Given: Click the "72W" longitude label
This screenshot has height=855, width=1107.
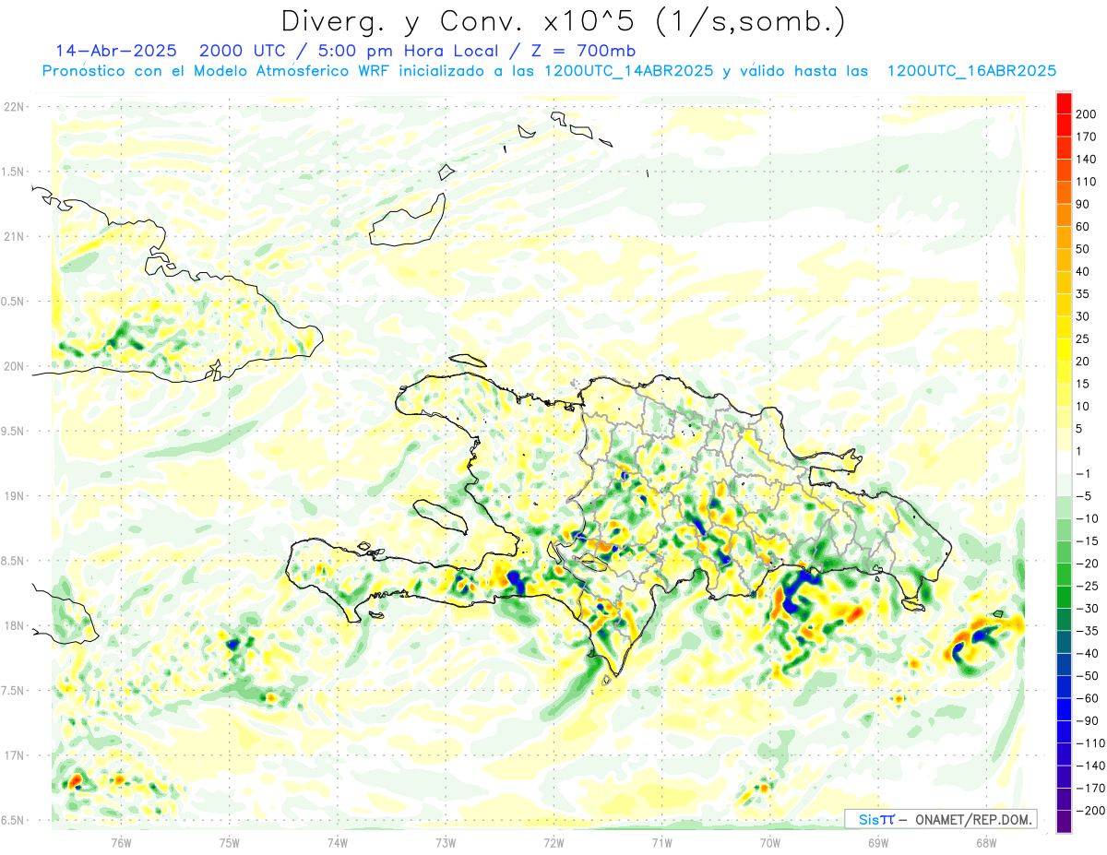Looking at the screenshot, I should pyautogui.click(x=553, y=843).
